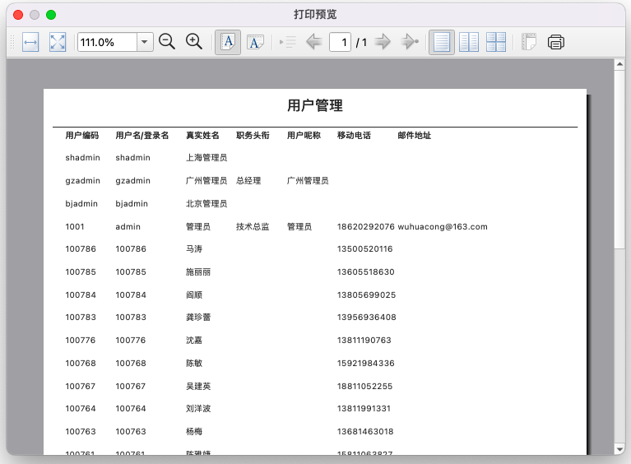Click the vertical scrollbar down arrow
631x464 pixels.
pos(619,448)
